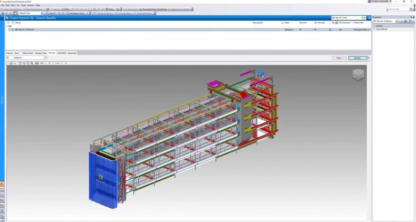The image size is (416, 222).
Task: Open the signed-in user account dropdown
Action: (x=380, y=2)
